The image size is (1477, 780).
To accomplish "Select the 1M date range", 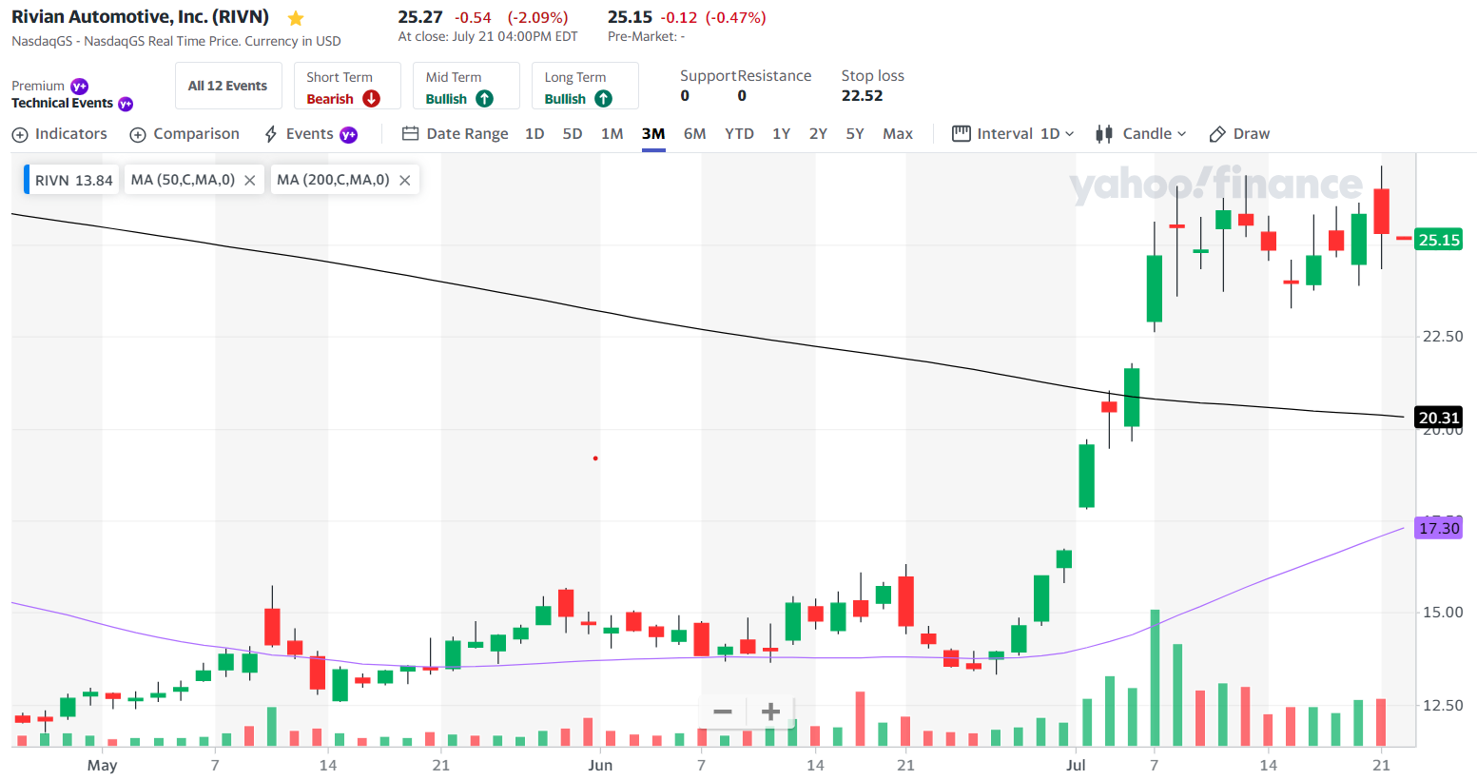I will coord(612,134).
